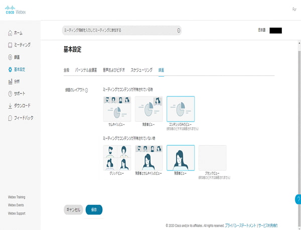Open the 音声およびビデオ tab
Viewport: 301px width, 230px height.
coord(114,70)
